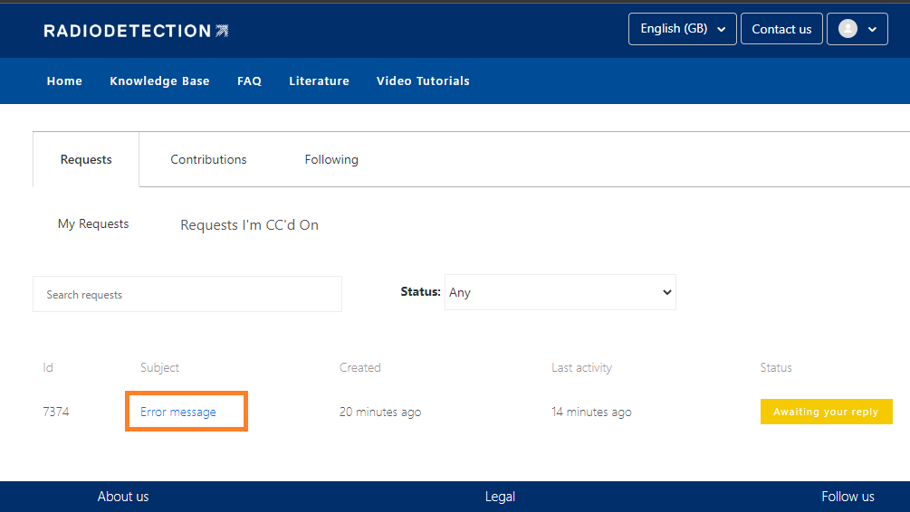Open the Error message request link
The width and height of the screenshot is (910, 512).
(178, 412)
